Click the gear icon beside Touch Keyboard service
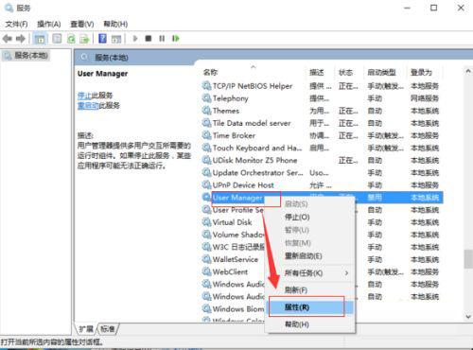The image size is (473, 350). pyautogui.click(x=206, y=148)
